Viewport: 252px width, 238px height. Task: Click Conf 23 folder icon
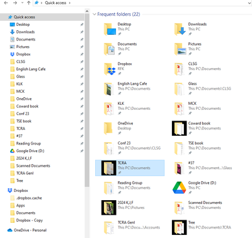[108, 148]
